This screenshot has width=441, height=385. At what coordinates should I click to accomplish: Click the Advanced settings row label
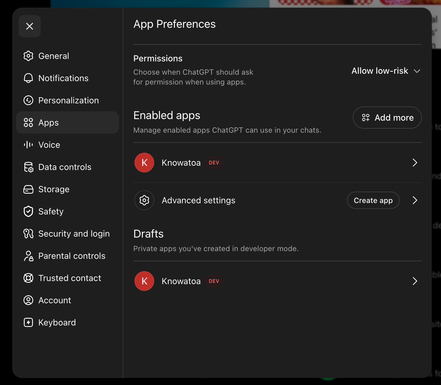(x=199, y=200)
